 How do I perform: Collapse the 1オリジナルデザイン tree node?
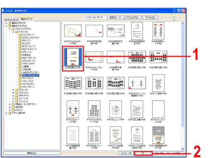[x=10, y=29]
